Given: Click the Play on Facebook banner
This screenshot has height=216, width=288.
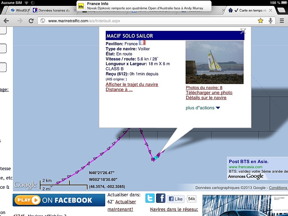Looking at the screenshot, I should pos(59,200).
